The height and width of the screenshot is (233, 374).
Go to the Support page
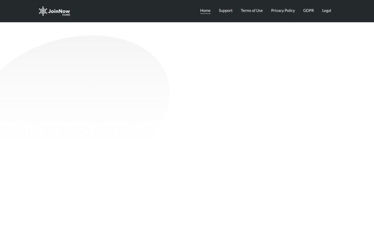225,10
